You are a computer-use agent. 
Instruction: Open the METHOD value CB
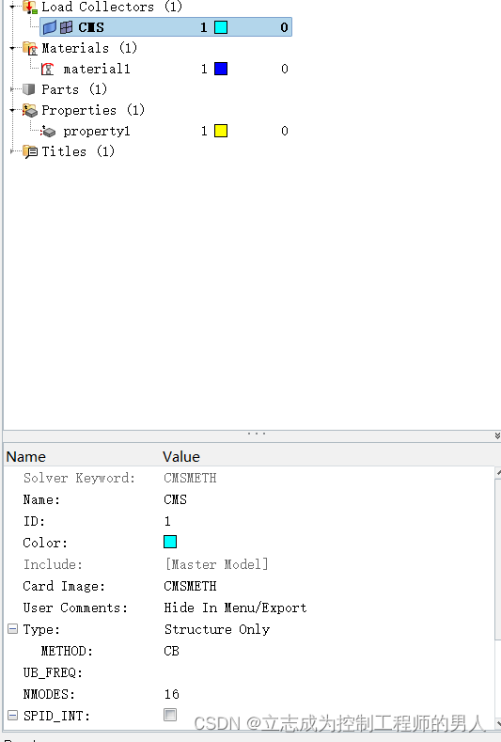[171, 651]
